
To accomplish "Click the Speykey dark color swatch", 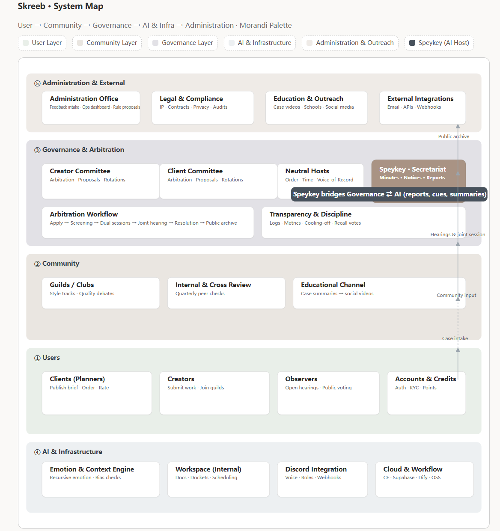I will click(412, 43).
